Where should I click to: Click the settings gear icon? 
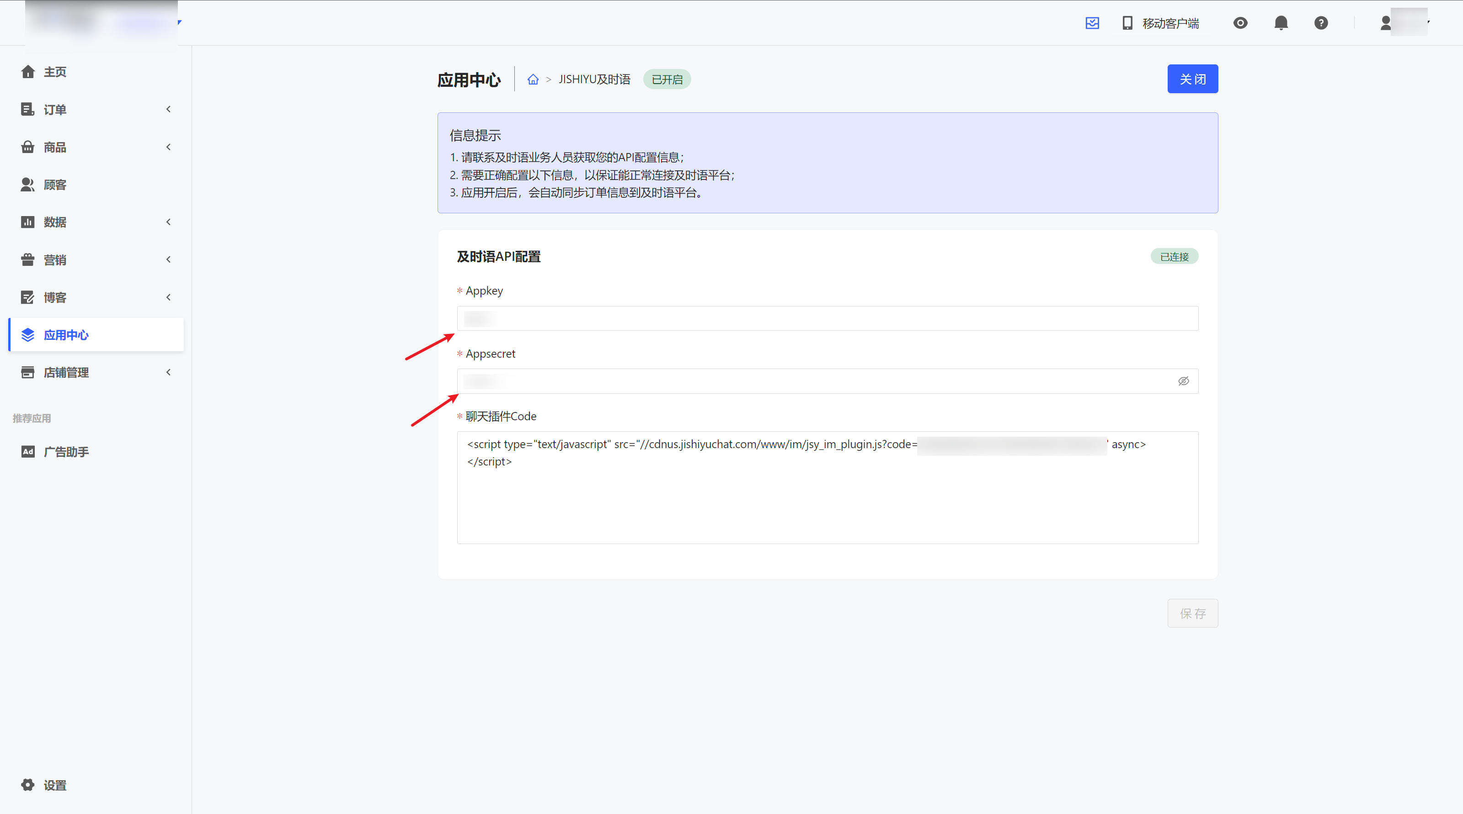point(27,785)
